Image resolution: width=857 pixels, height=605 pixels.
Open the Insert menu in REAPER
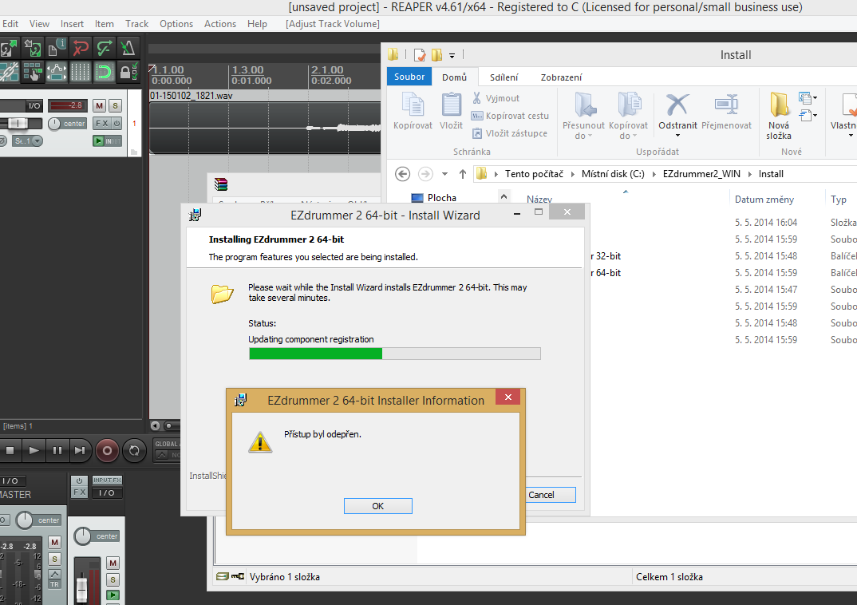[x=72, y=23]
